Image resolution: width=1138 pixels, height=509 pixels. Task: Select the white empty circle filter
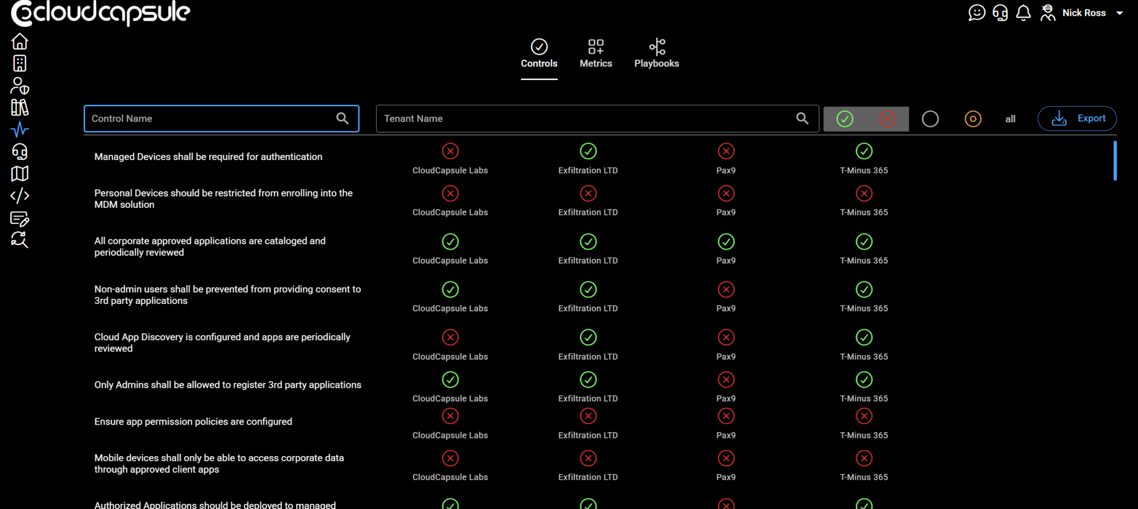930,119
